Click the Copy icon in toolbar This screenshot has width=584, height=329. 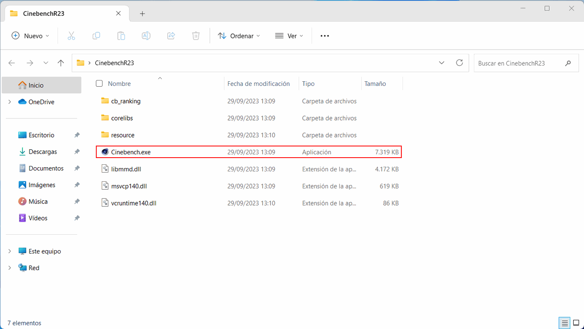pos(96,36)
